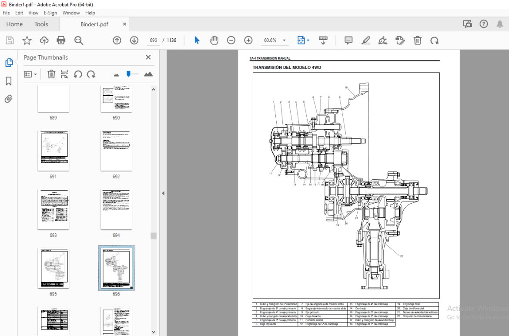Print the document with printer icon

point(61,40)
